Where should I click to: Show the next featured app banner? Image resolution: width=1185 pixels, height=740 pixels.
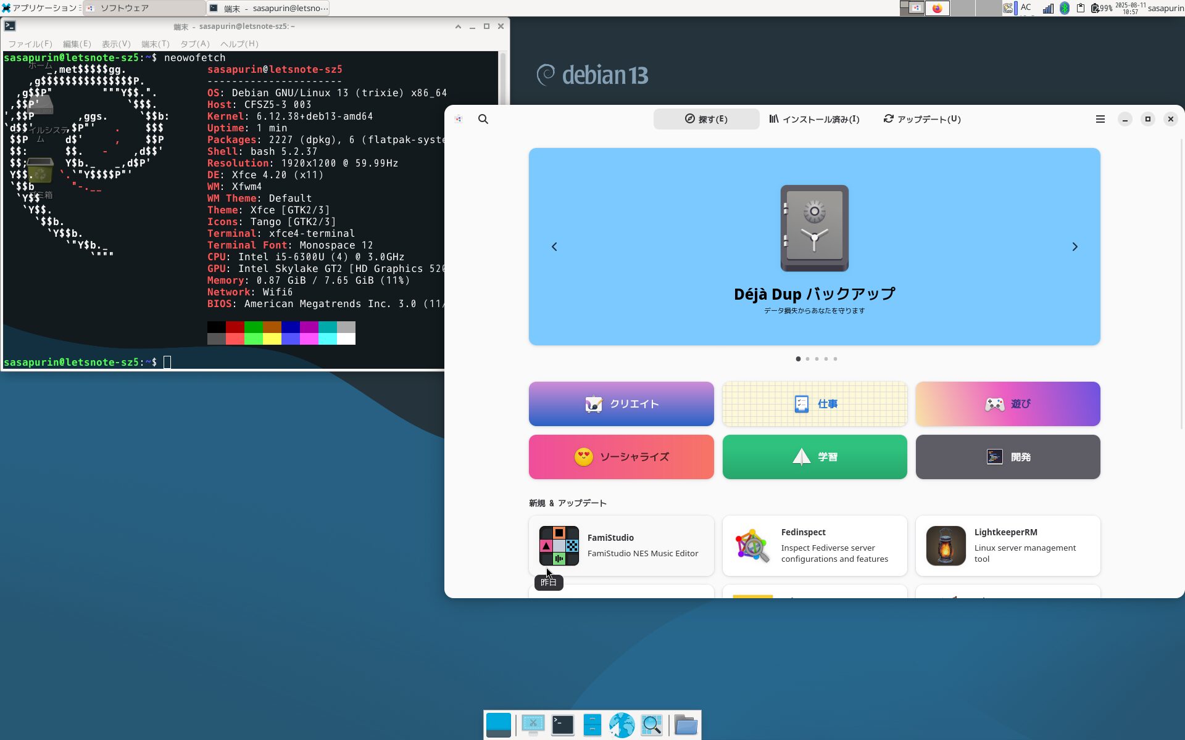point(1075,247)
